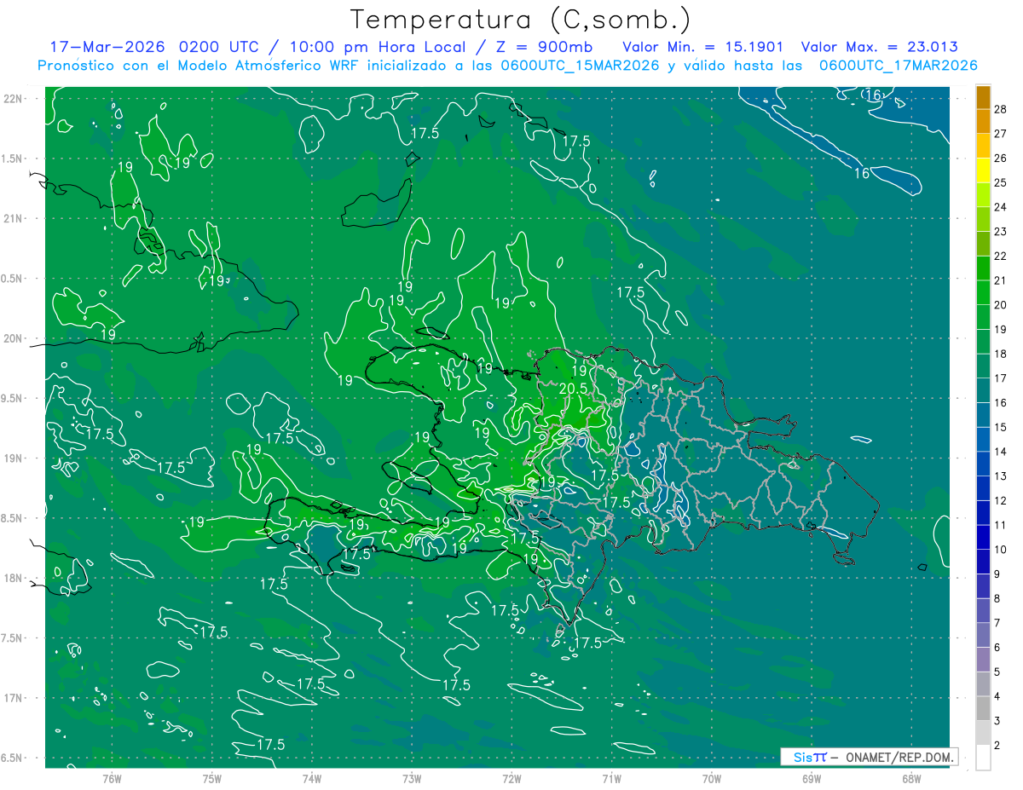Click the 'Valor Max. = 23.013' readout
Screen dimensions: 1023x790
pyautogui.click(x=879, y=47)
